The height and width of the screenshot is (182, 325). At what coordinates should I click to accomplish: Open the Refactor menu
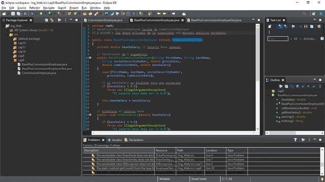[x=35, y=8]
